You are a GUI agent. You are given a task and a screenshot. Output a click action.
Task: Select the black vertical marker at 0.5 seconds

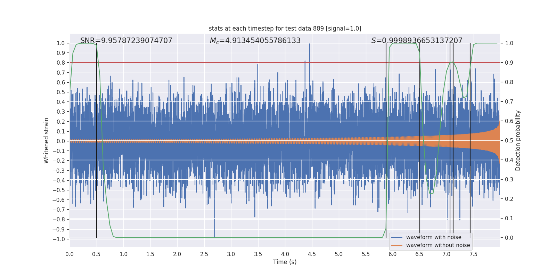[x=97, y=140]
